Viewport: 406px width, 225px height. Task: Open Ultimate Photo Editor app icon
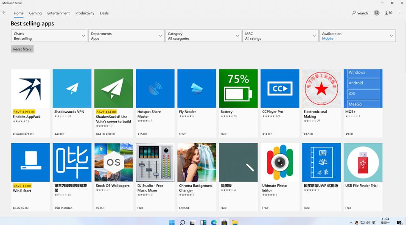(280, 162)
